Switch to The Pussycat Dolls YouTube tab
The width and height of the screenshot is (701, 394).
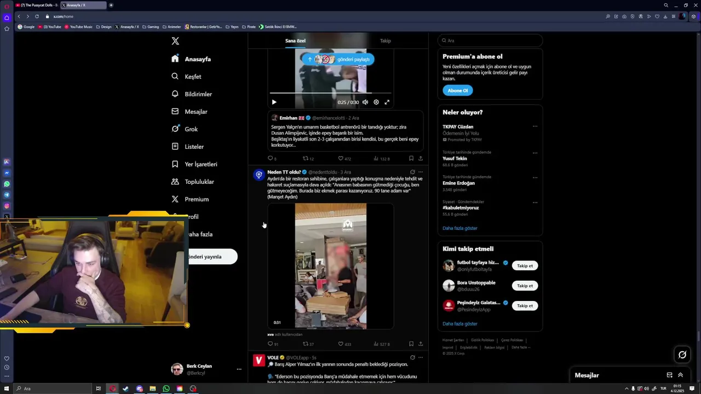pyautogui.click(x=37, y=5)
